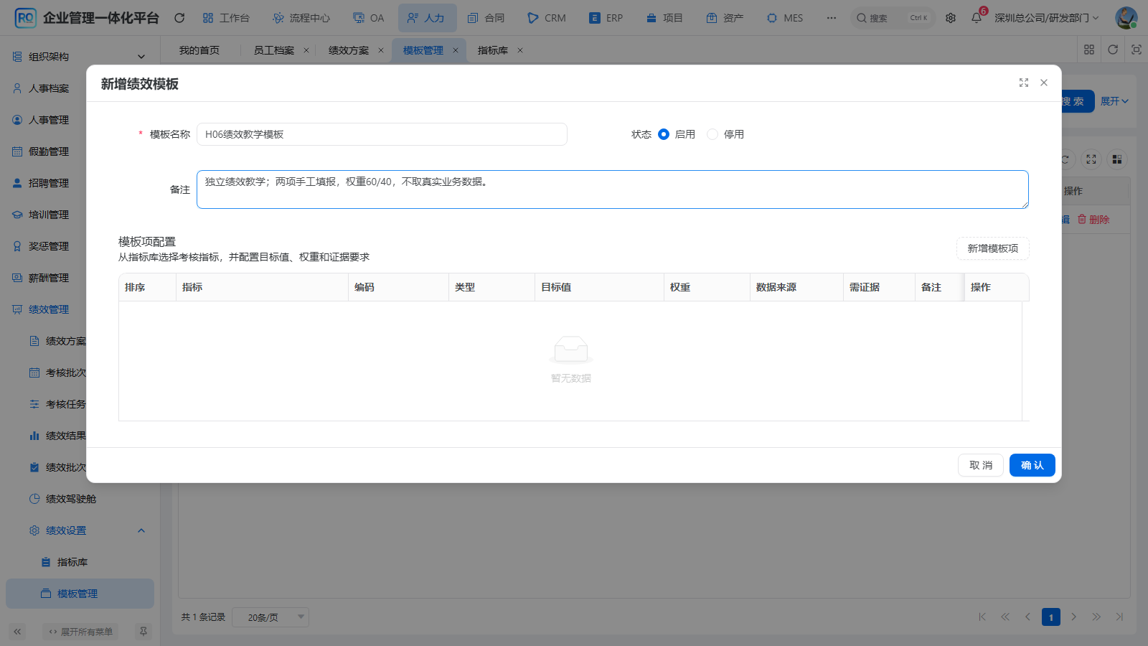The width and height of the screenshot is (1148, 646).
Task: Click the top search box
Action: 893,18
